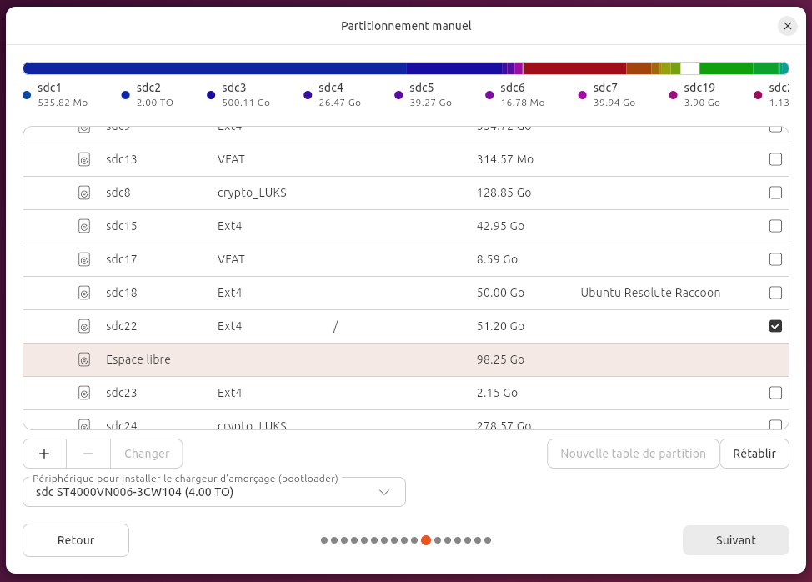
Task: Click the drive icon in the sdc15 row
Action: pos(84,226)
